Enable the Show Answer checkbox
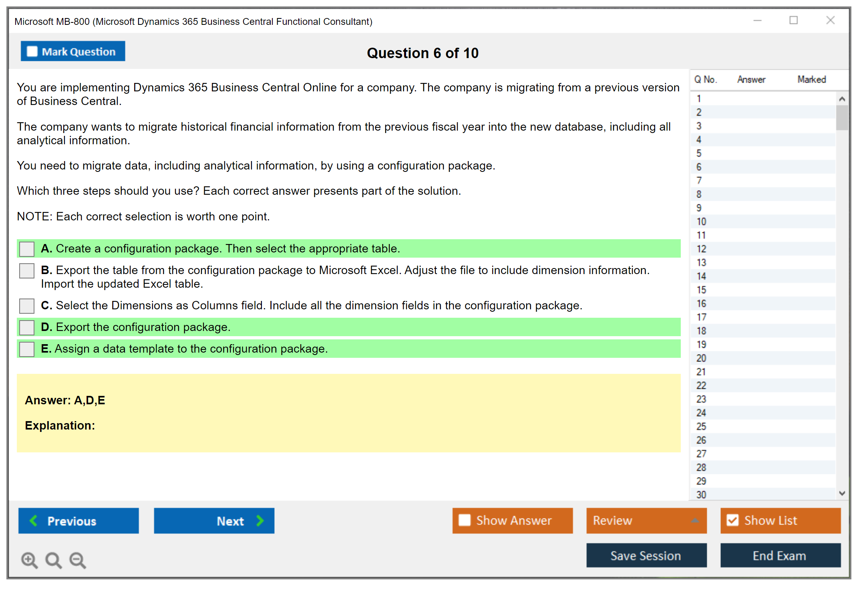This screenshot has width=861, height=589. pyautogui.click(x=465, y=520)
